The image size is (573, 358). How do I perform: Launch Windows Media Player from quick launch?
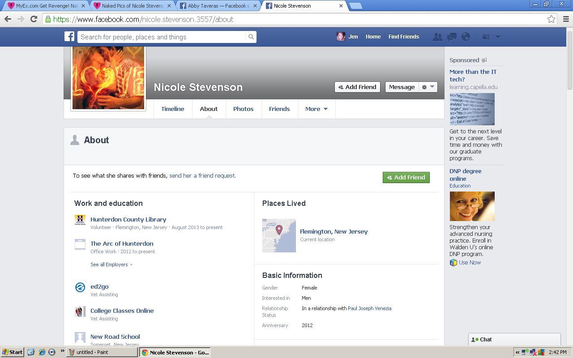click(51, 352)
